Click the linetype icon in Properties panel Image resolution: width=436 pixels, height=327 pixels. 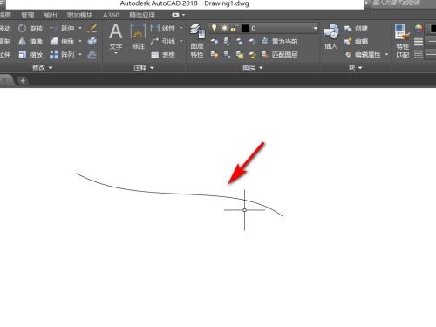(419, 54)
